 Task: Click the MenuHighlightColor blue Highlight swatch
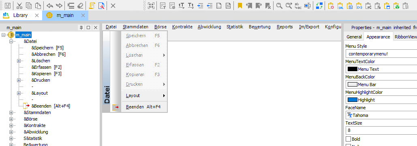point(353,100)
